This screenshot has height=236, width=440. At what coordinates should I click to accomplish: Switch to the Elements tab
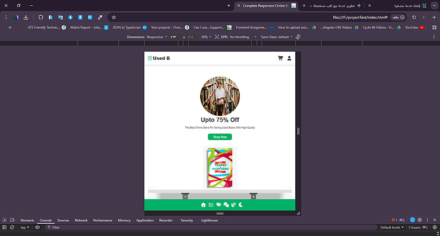point(27,220)
